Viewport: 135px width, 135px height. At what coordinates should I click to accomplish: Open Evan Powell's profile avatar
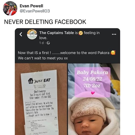[10, 8]
